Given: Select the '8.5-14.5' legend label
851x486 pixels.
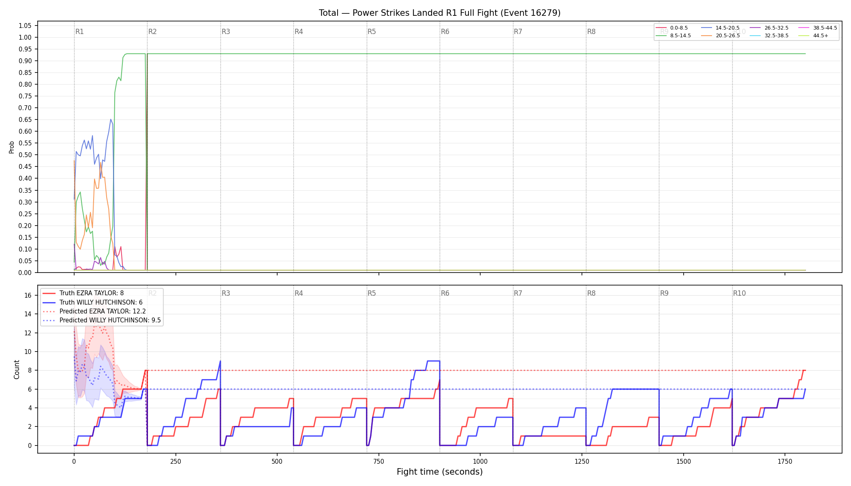Looking at the screenshot, I should pos(680,36).
